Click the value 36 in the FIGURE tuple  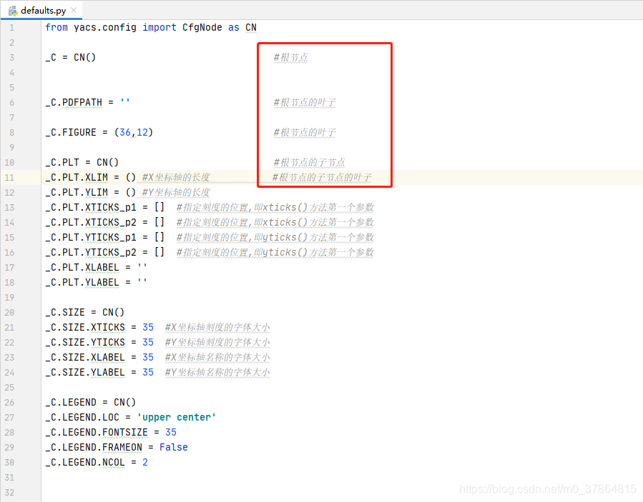point(125,132)
